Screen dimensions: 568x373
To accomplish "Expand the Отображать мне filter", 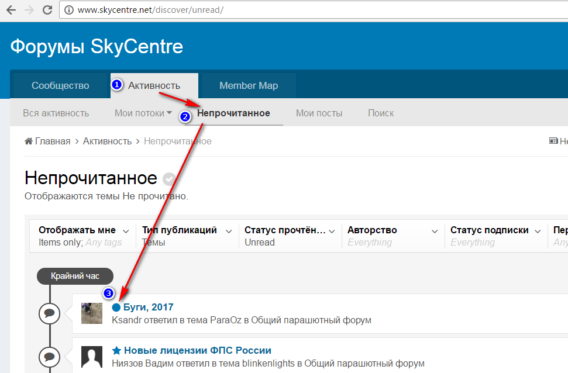I will tap(84, 236).
